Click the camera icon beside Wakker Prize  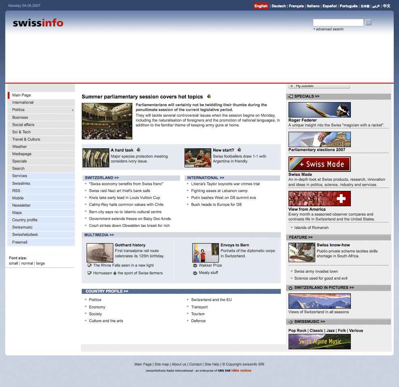point(195,265)
